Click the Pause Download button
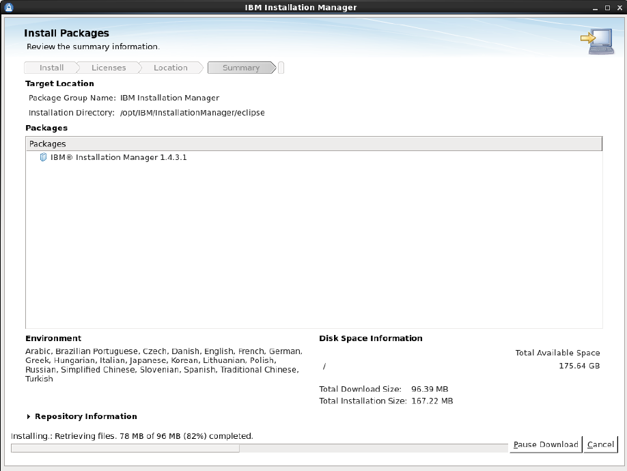 (546, 444)
